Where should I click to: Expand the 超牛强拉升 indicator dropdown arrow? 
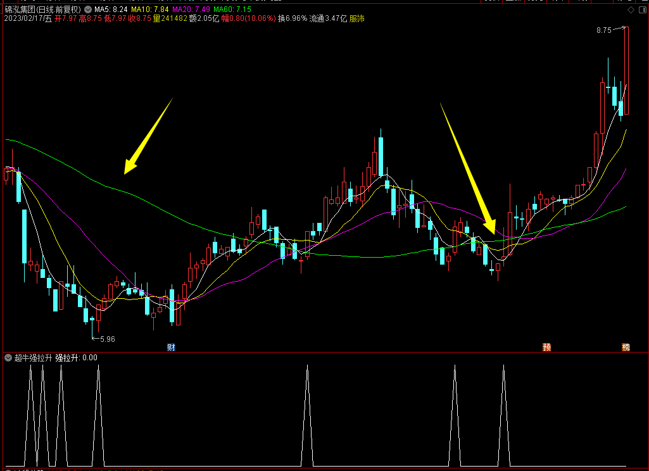click(x=8, y=358)
